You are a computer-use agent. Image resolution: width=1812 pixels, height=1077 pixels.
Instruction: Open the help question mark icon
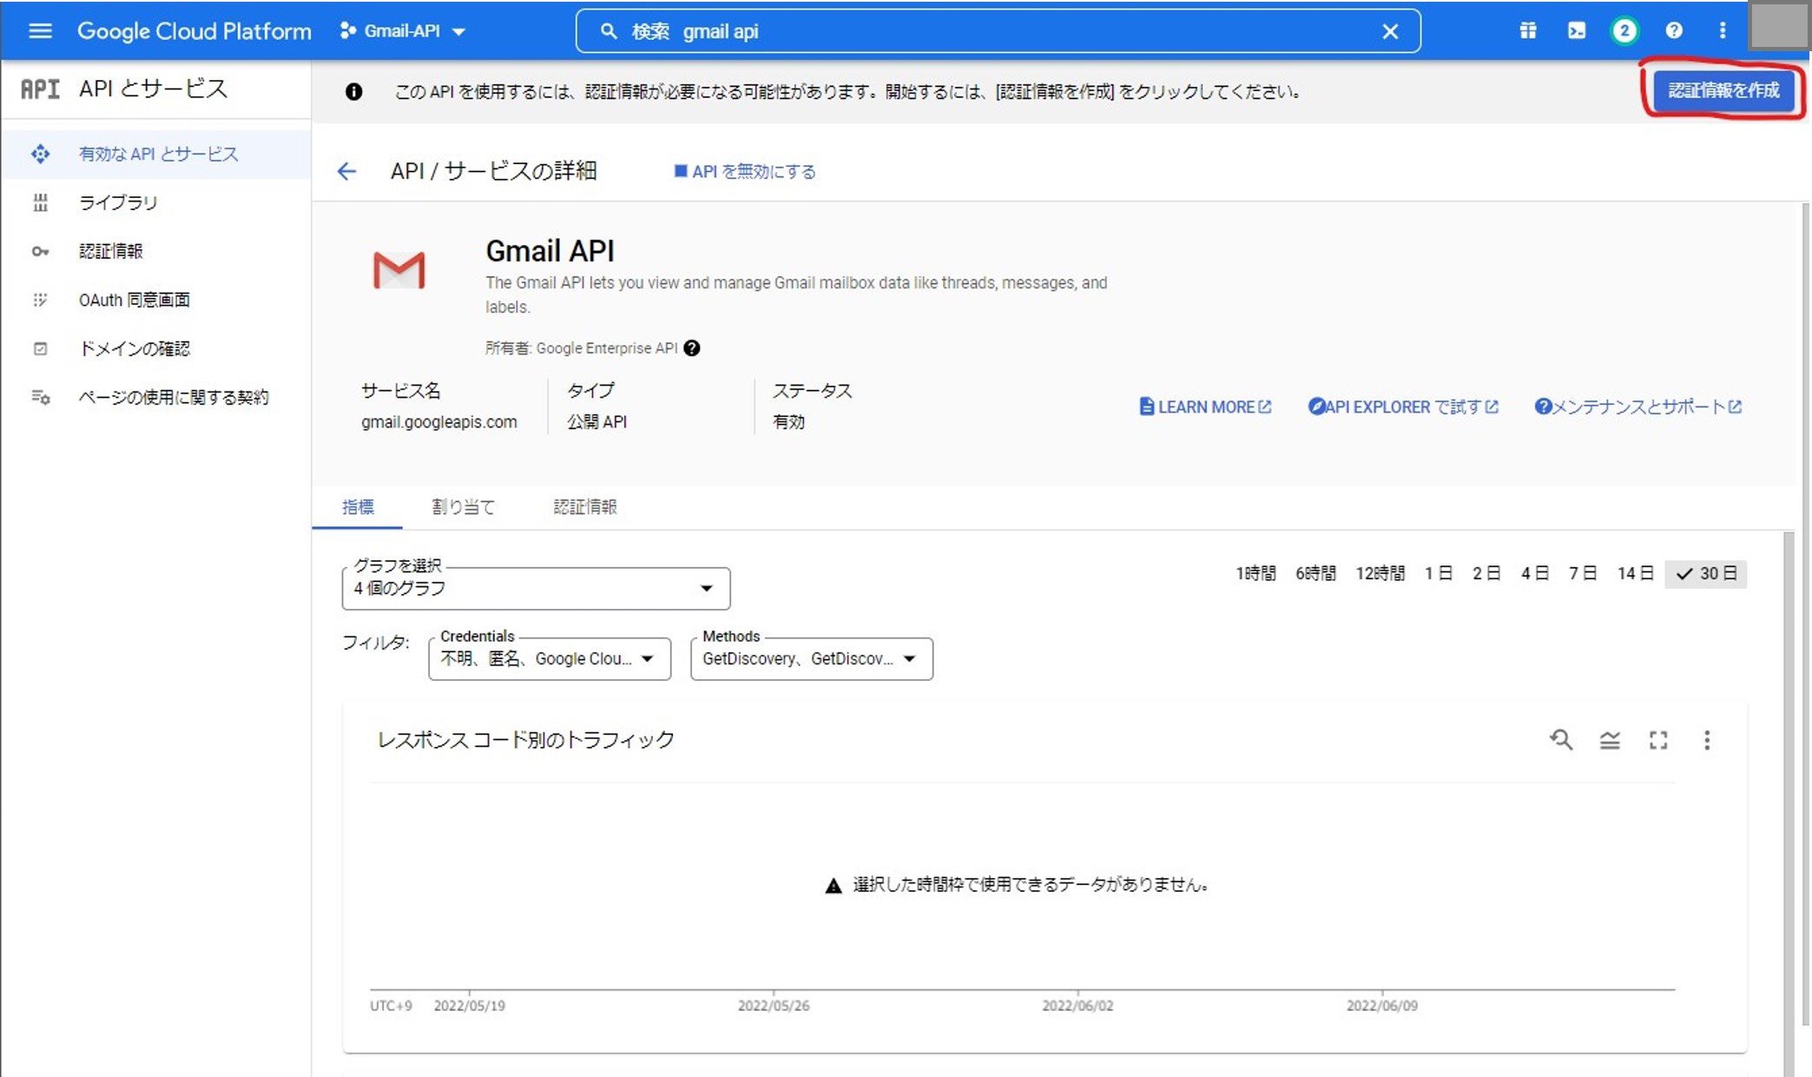(x=1674, y=31)
